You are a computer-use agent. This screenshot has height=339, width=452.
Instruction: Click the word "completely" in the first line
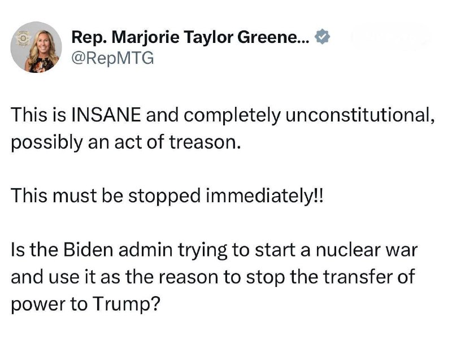click(x=232, y=116)
